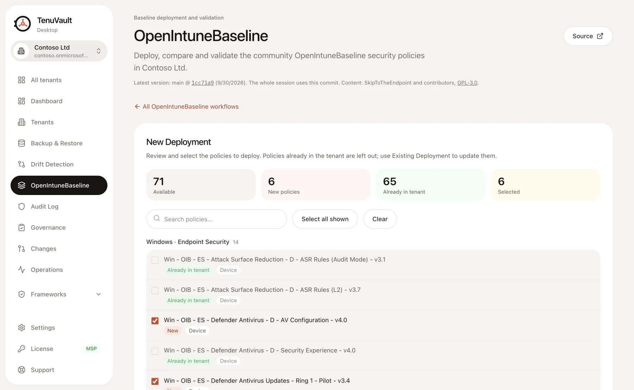
Task: Click the Drift Detection branch icon
Action: [x=21, y=164]
